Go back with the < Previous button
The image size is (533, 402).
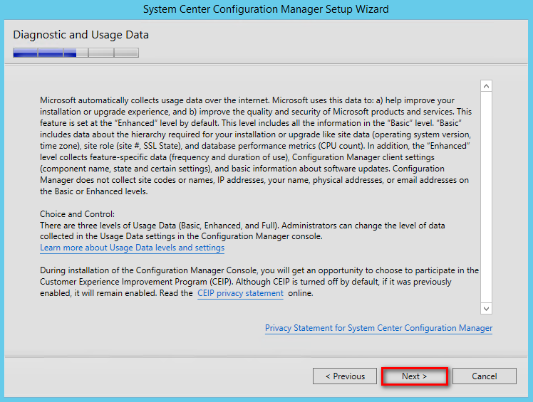345,376
